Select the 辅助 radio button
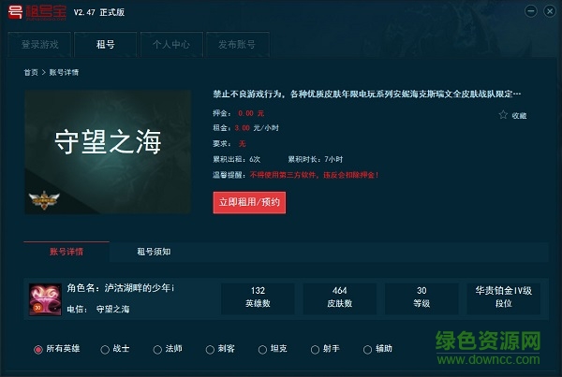The image size is (562, 377). point(367,350)
